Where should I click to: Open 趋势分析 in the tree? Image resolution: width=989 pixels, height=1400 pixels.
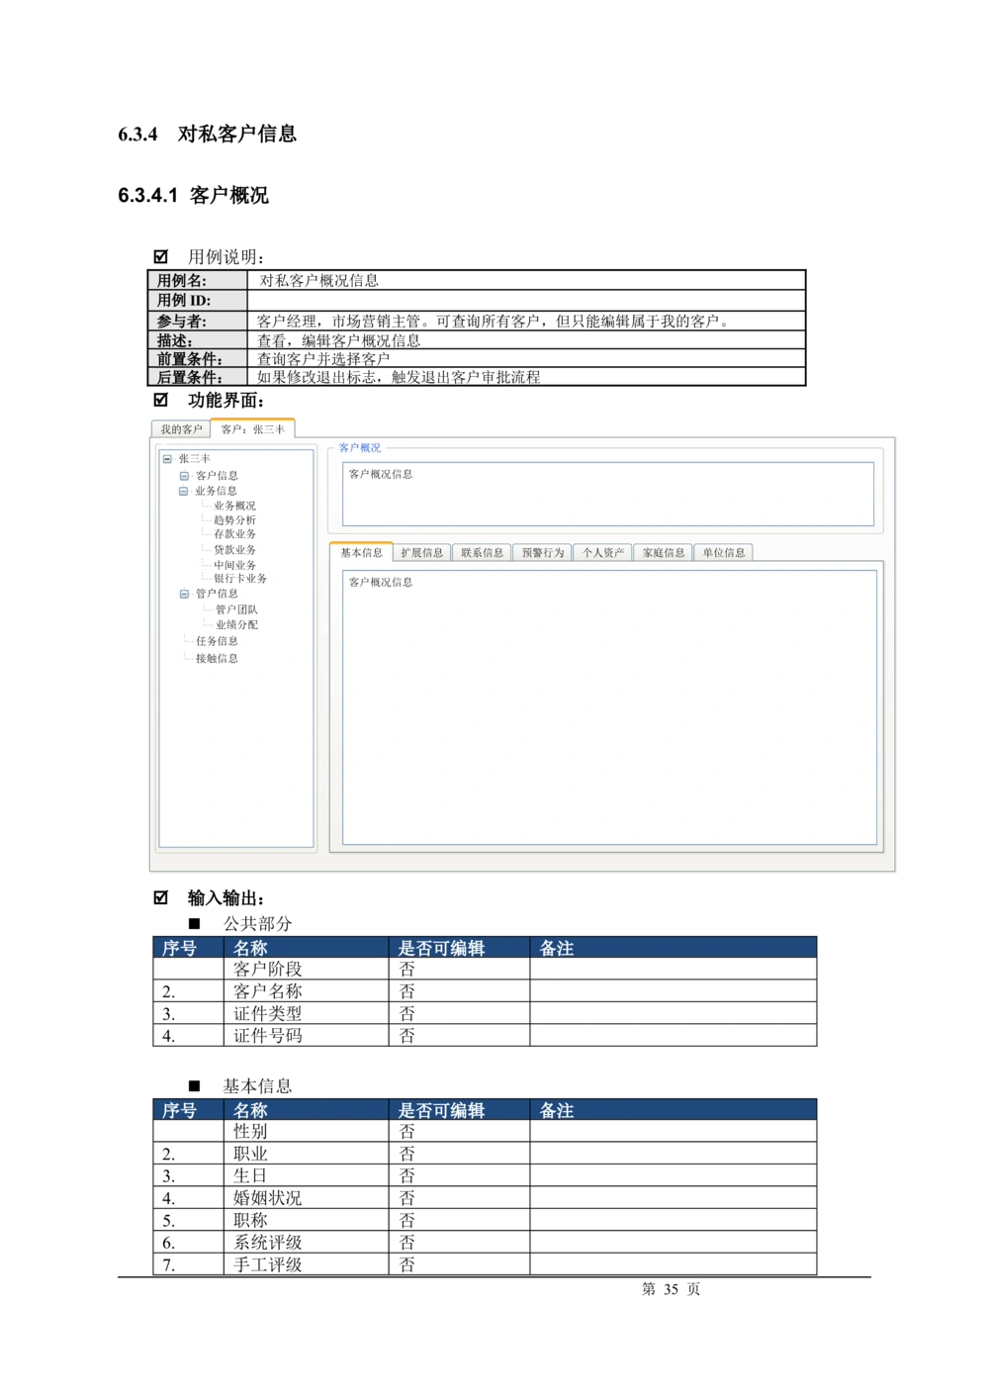coord(234,520)
